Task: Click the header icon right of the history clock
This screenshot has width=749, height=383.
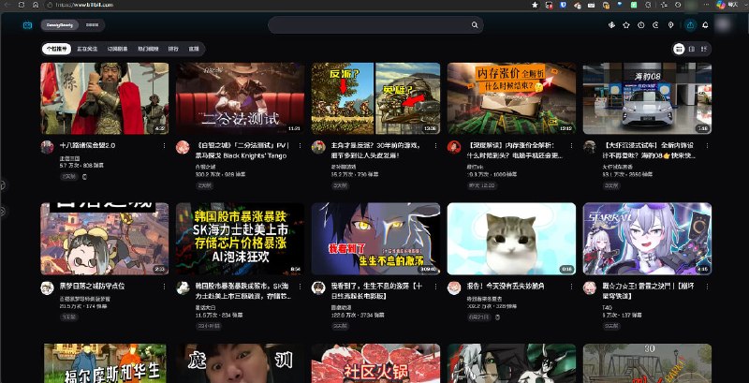Action: point(656,25)
